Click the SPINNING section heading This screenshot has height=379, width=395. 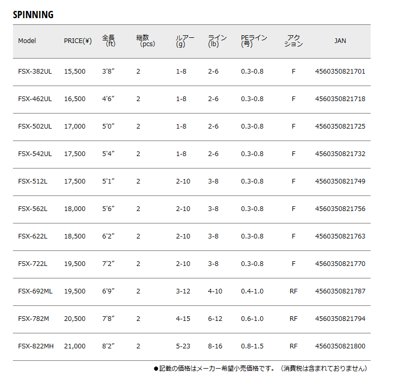point(33,15)
